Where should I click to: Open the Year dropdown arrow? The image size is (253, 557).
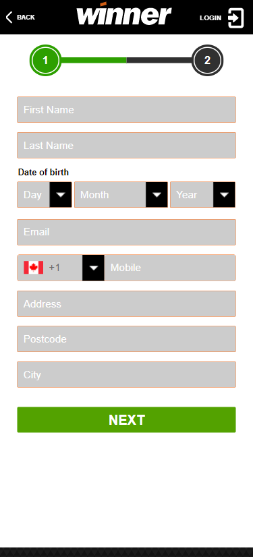224,195
